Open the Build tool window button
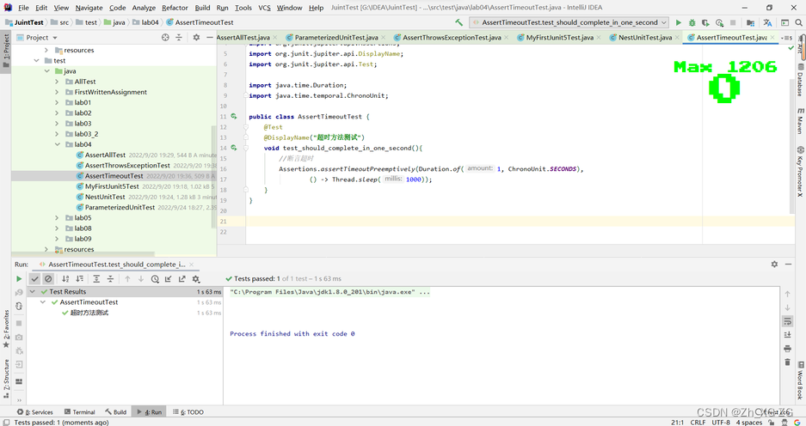 pos(115,412)
